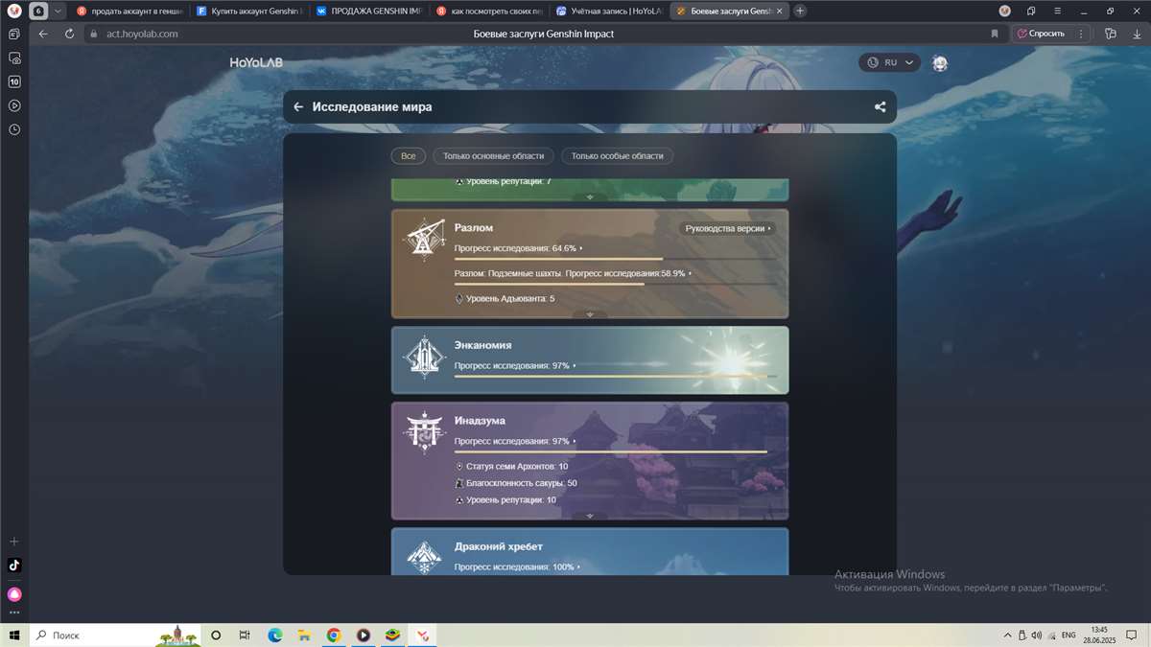Open a new browser tab
Image resolution: width=1151 pixels, height=647 pixels.
pos(801,11)
